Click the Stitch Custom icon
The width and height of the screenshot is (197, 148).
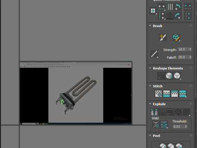pos(183,94)
